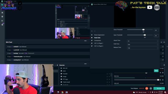168x94 pixels.
Task: Increase Release Time with the up arrow
Action: point(157,48)
